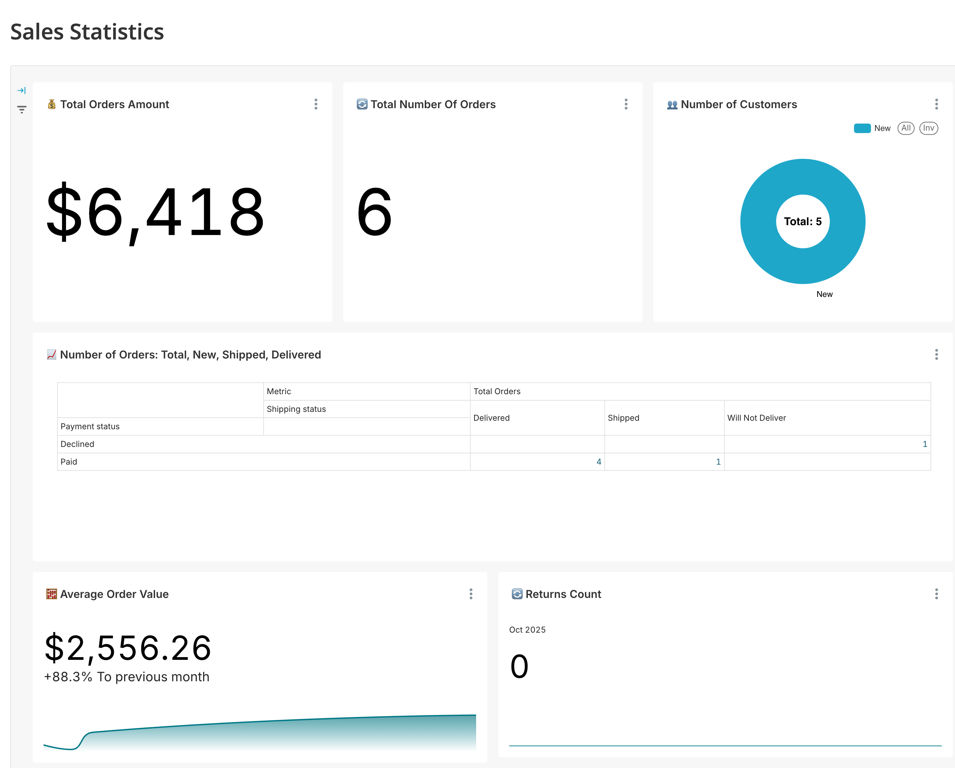Toggle the Inv legend button

tap(928, 128)
